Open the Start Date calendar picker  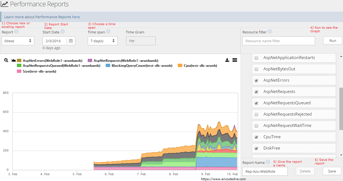pos(71,41)
